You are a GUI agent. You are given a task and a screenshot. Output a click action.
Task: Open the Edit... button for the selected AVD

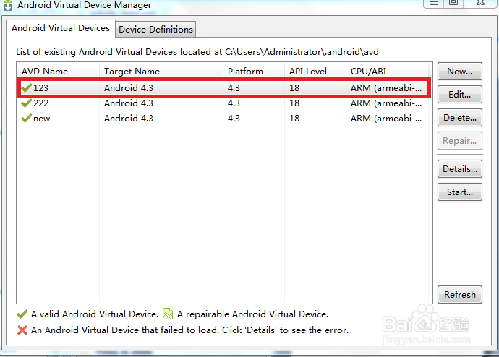[x=459, y=95]
